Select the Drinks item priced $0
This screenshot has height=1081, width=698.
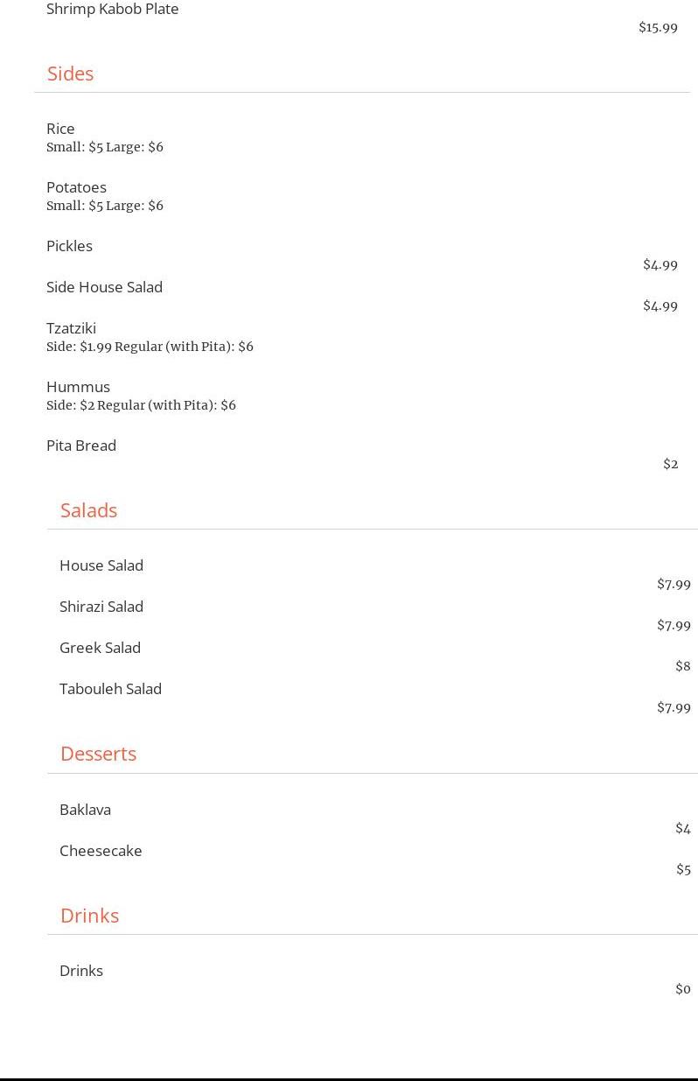[81, 971]
